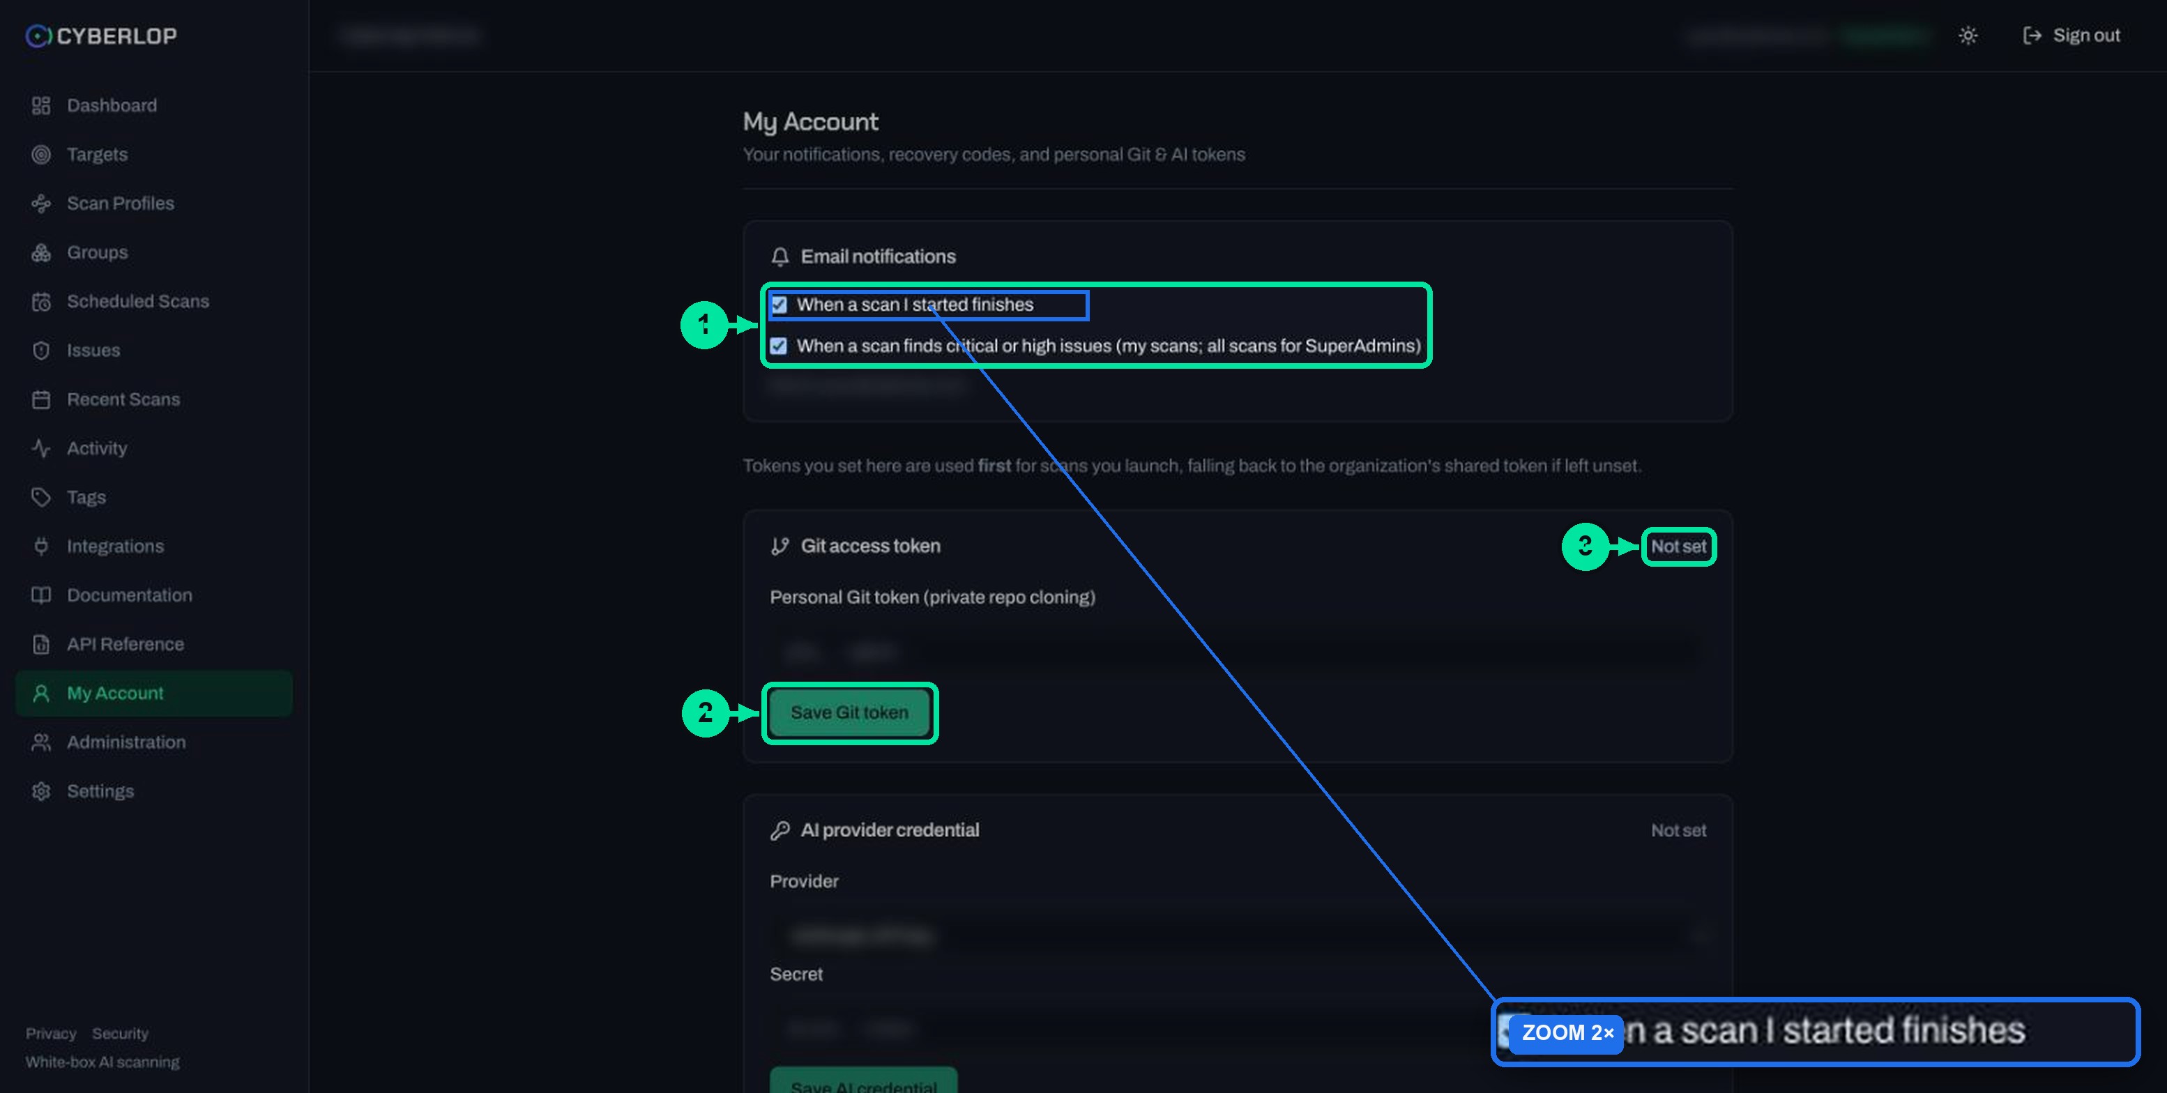Open Activity in the sidebar
Screen dimensions: 2167x1093
coord(154,448)
